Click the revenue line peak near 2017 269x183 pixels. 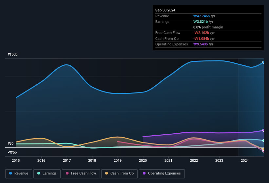click(x=67, y=65)
